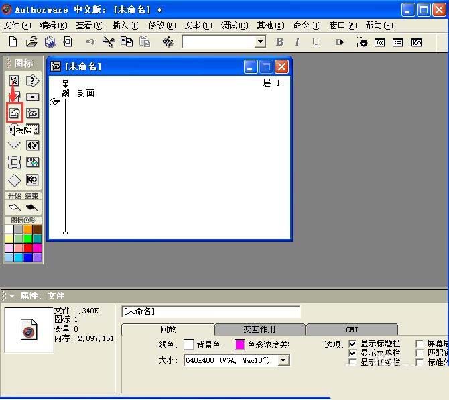Open the text style dropdown in the toolbar
Viewport: 449px width, 400px height.
[260, 42]
